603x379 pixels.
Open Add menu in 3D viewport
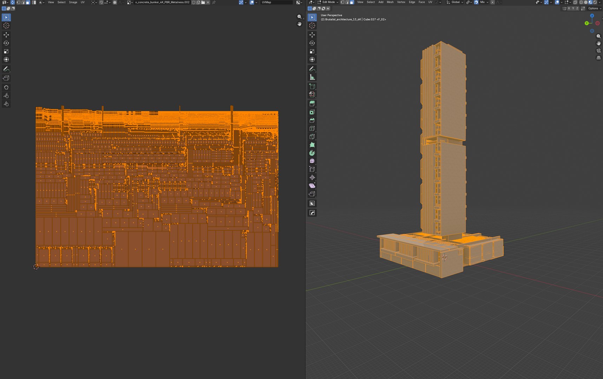381,2
